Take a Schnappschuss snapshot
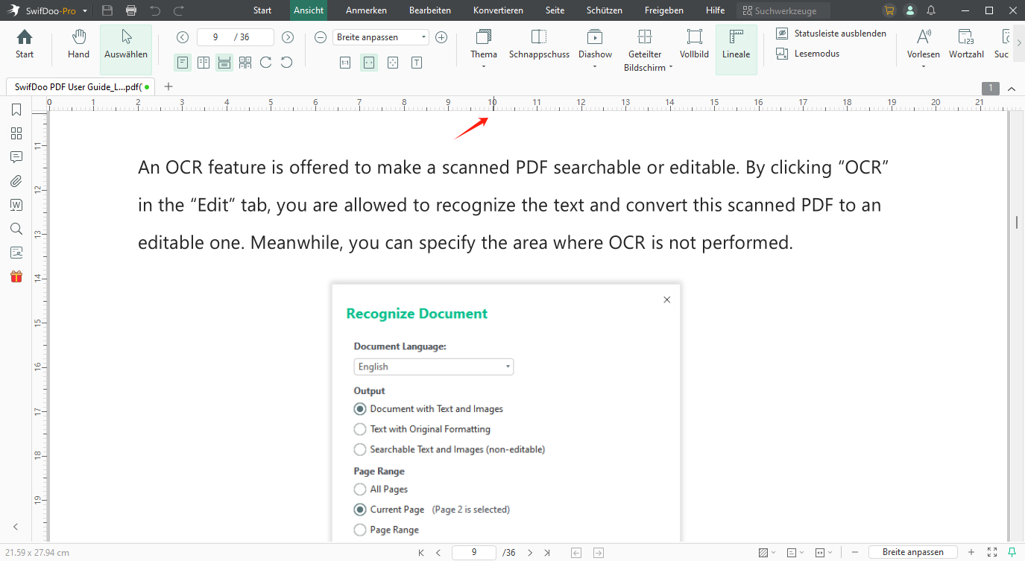1025x561 pixels. [x=539, y=44]
